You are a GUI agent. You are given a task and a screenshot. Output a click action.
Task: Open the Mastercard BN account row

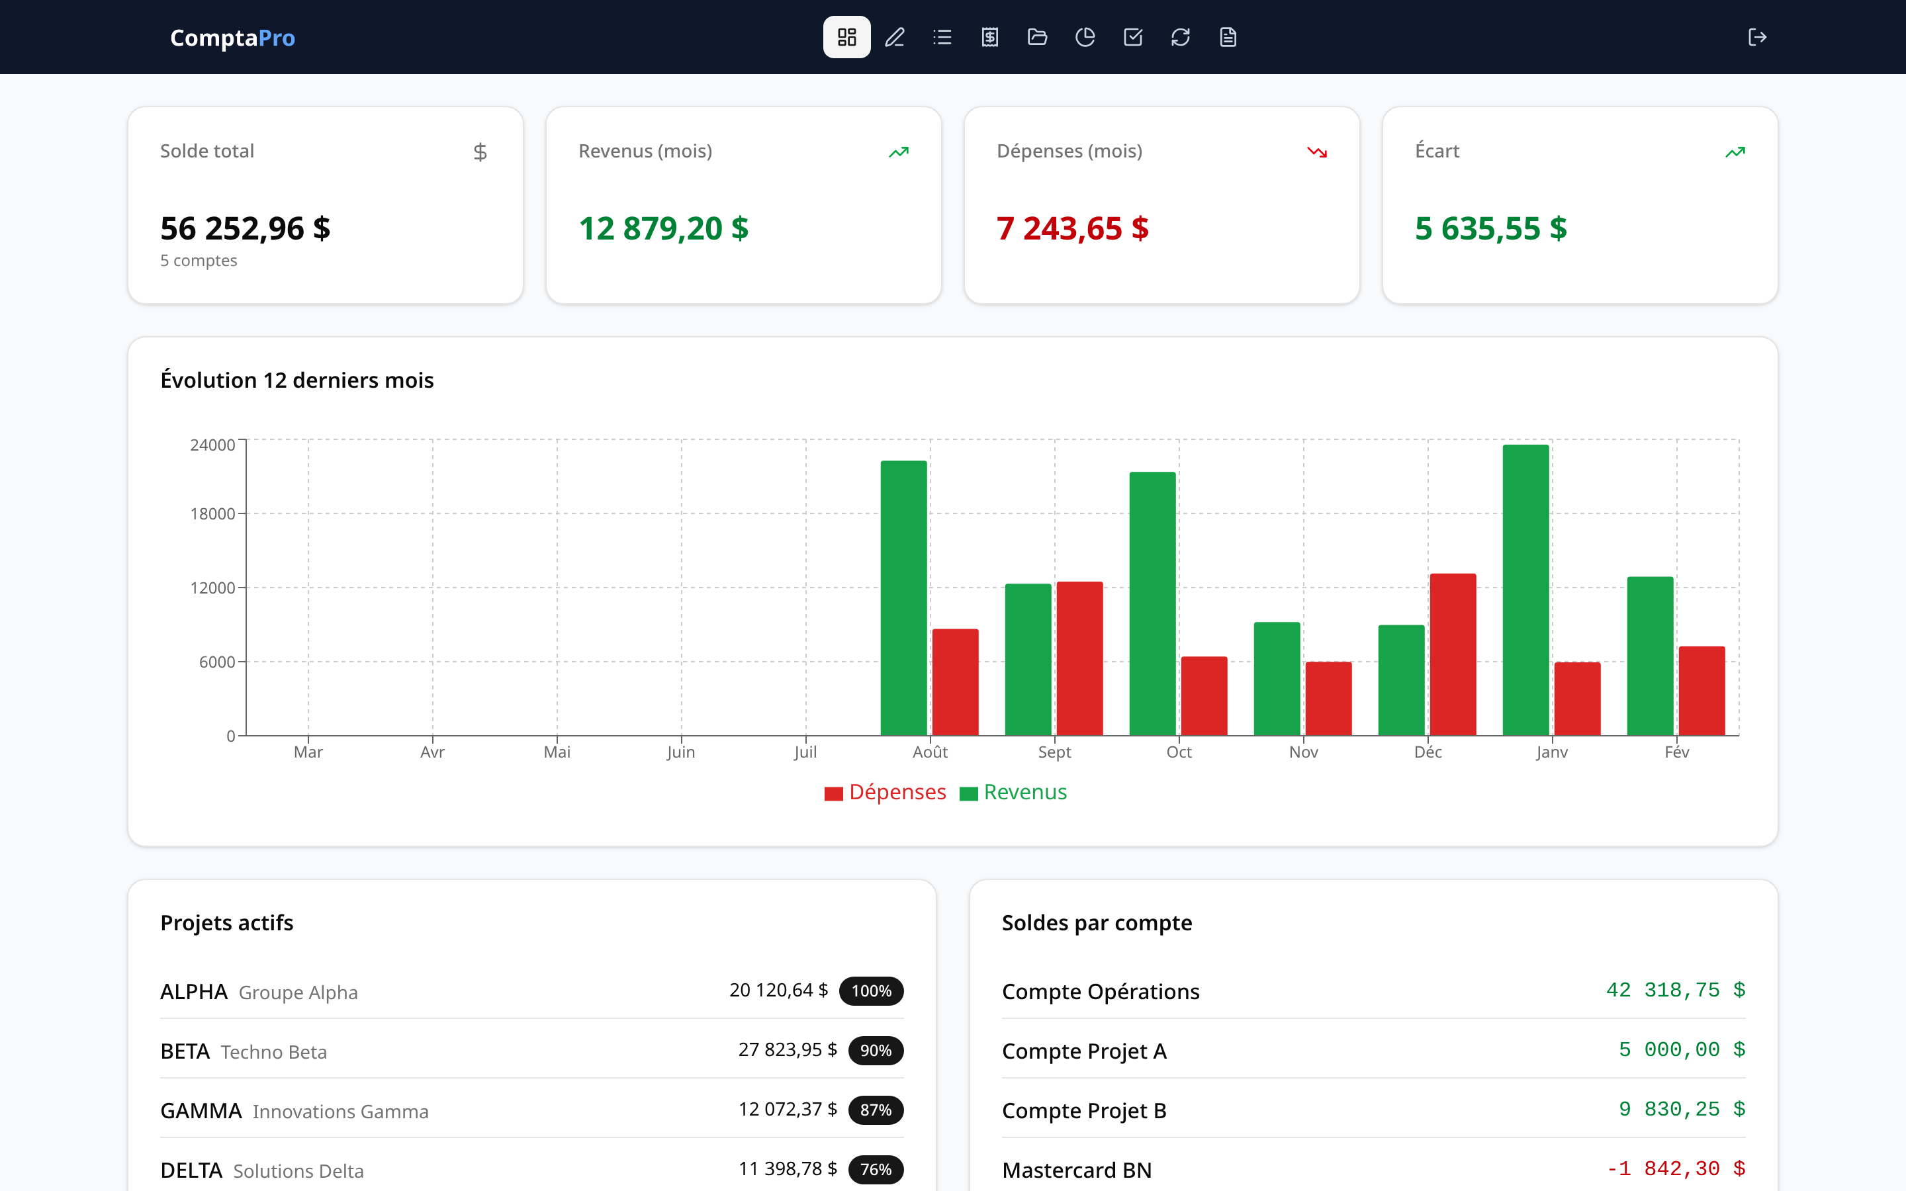(x=1076, y=1170)
